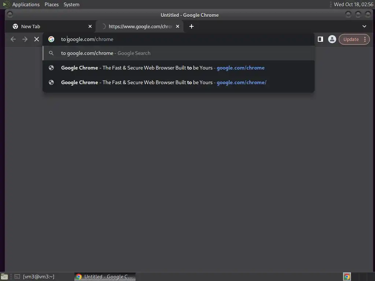Open the side panel icon
This screenshot has height=281, width=375.
tap(320, 39)
